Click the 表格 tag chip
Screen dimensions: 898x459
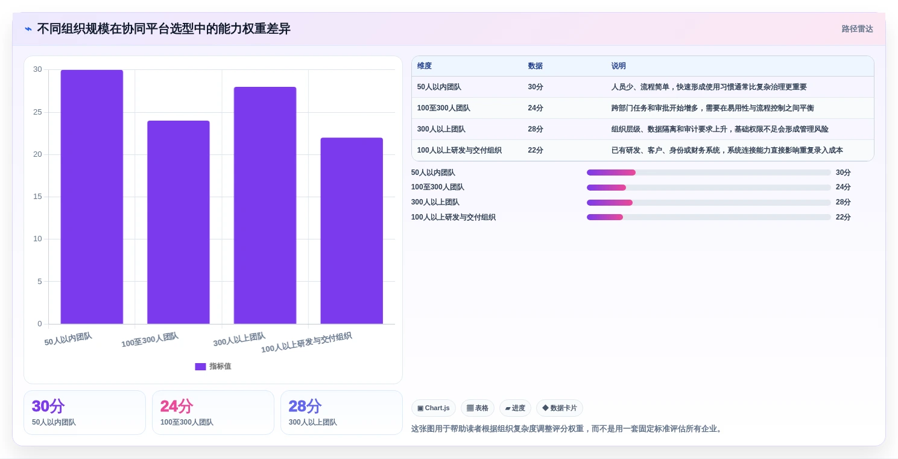pos(478,408)
